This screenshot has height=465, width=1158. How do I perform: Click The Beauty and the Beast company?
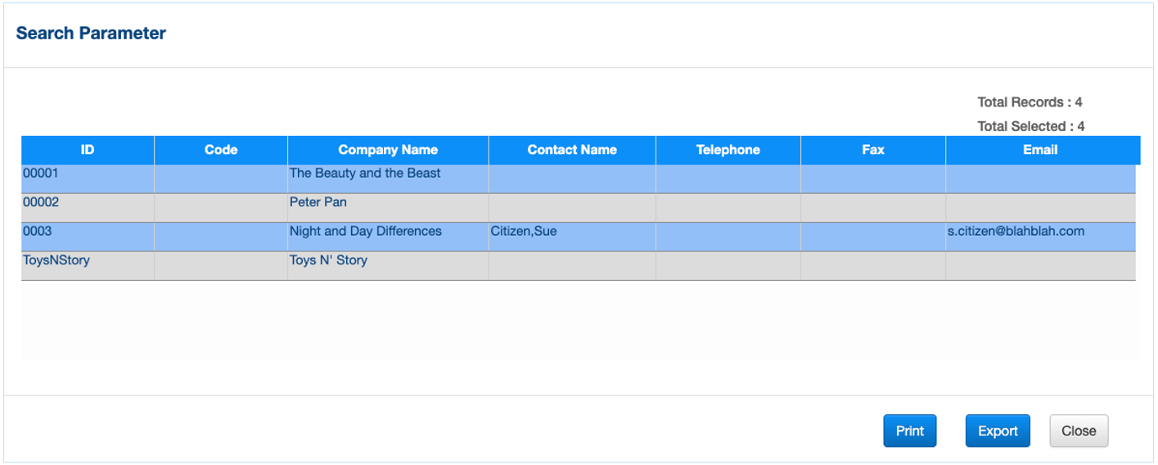pyautogui.click(x=365, y=174)
